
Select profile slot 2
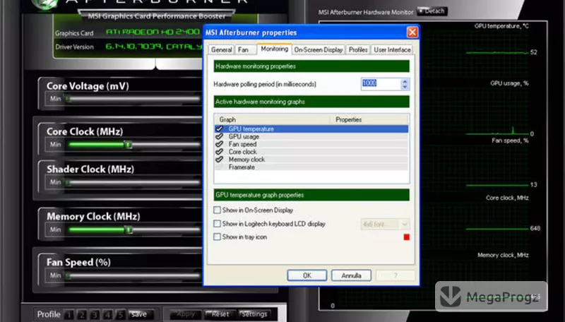(82, 315)
